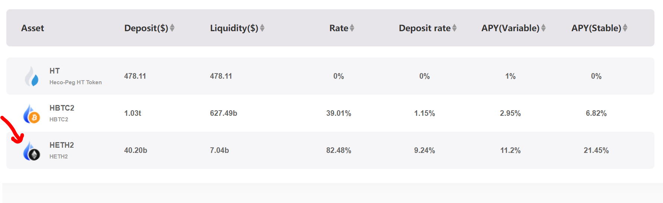The image size is (663, 203).
Task: Click HETH2 variable APY 11.2%
Action: (510, 150)
